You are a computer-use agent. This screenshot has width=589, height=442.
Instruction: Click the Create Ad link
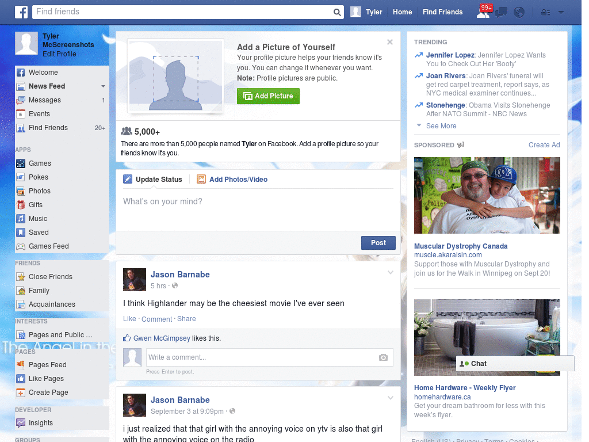(x=544, y=145)
